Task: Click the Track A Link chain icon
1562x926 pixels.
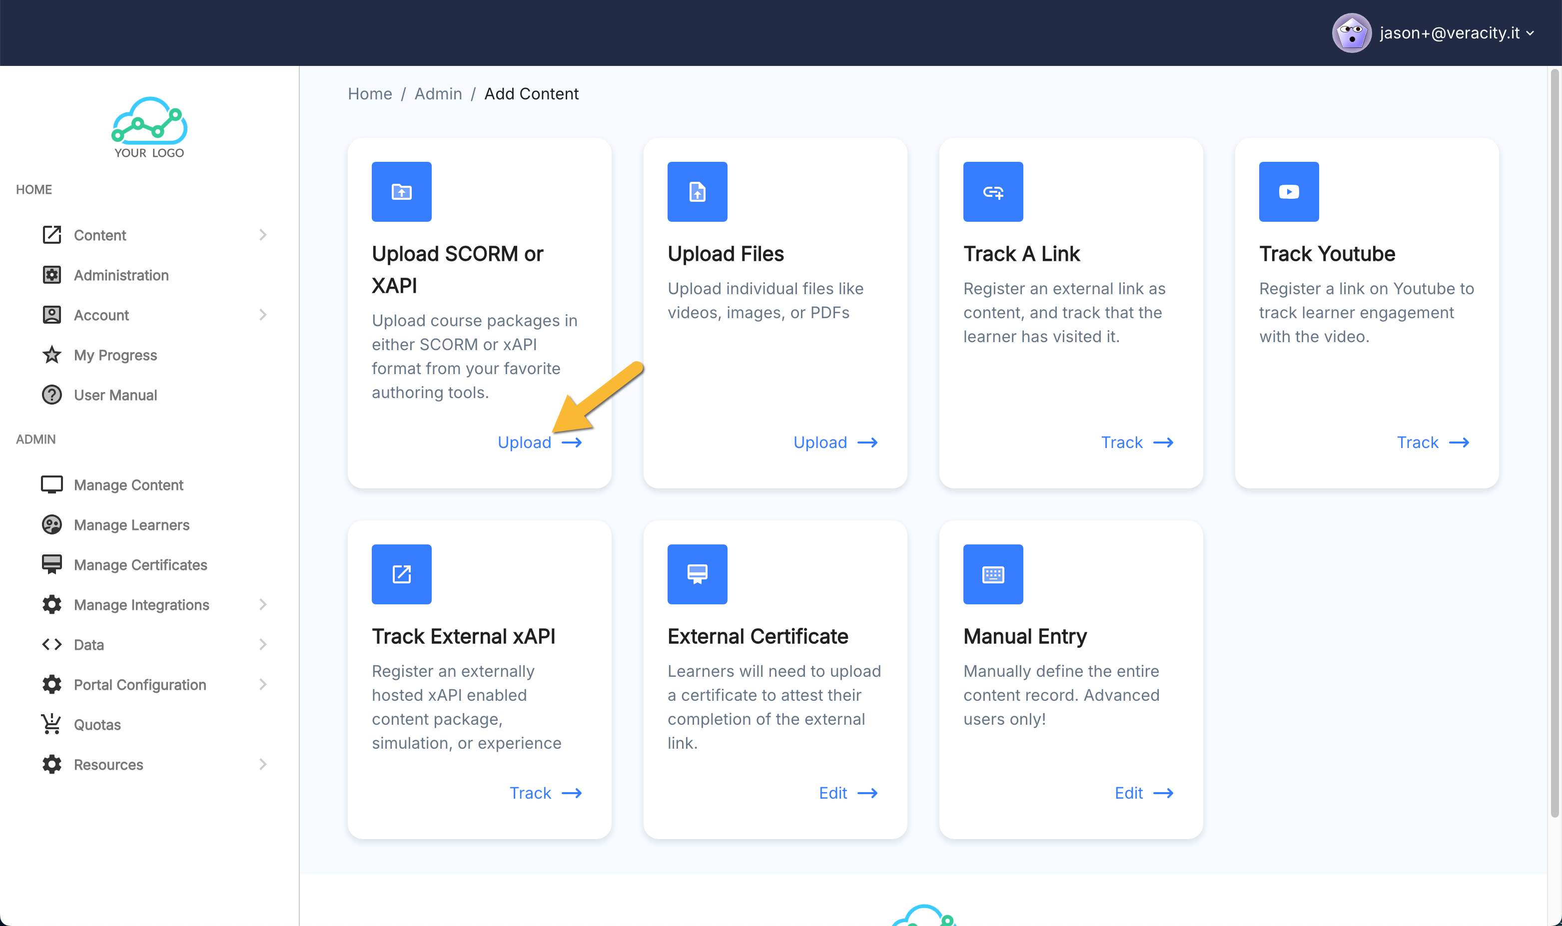Action: 993,192
